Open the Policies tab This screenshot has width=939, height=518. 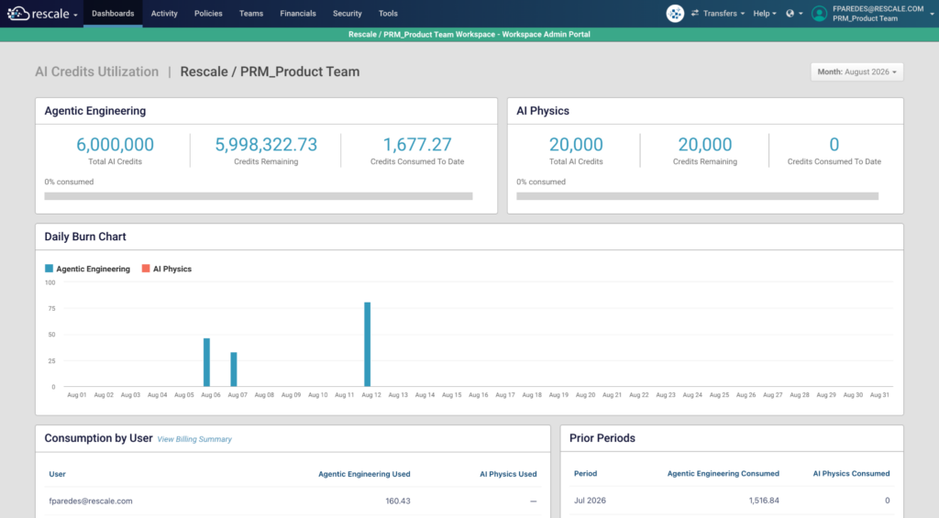(208, 13)
